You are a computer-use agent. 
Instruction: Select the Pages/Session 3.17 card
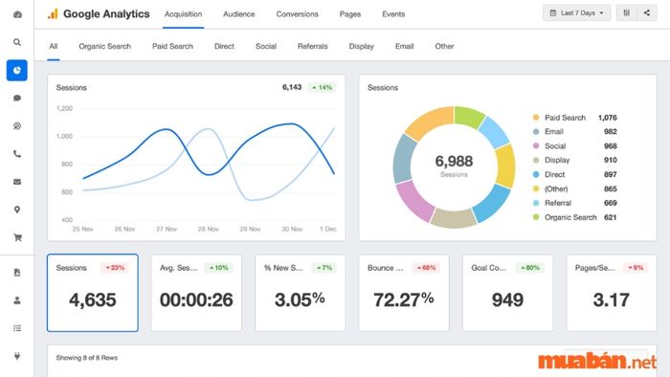[x=612, y=293]
